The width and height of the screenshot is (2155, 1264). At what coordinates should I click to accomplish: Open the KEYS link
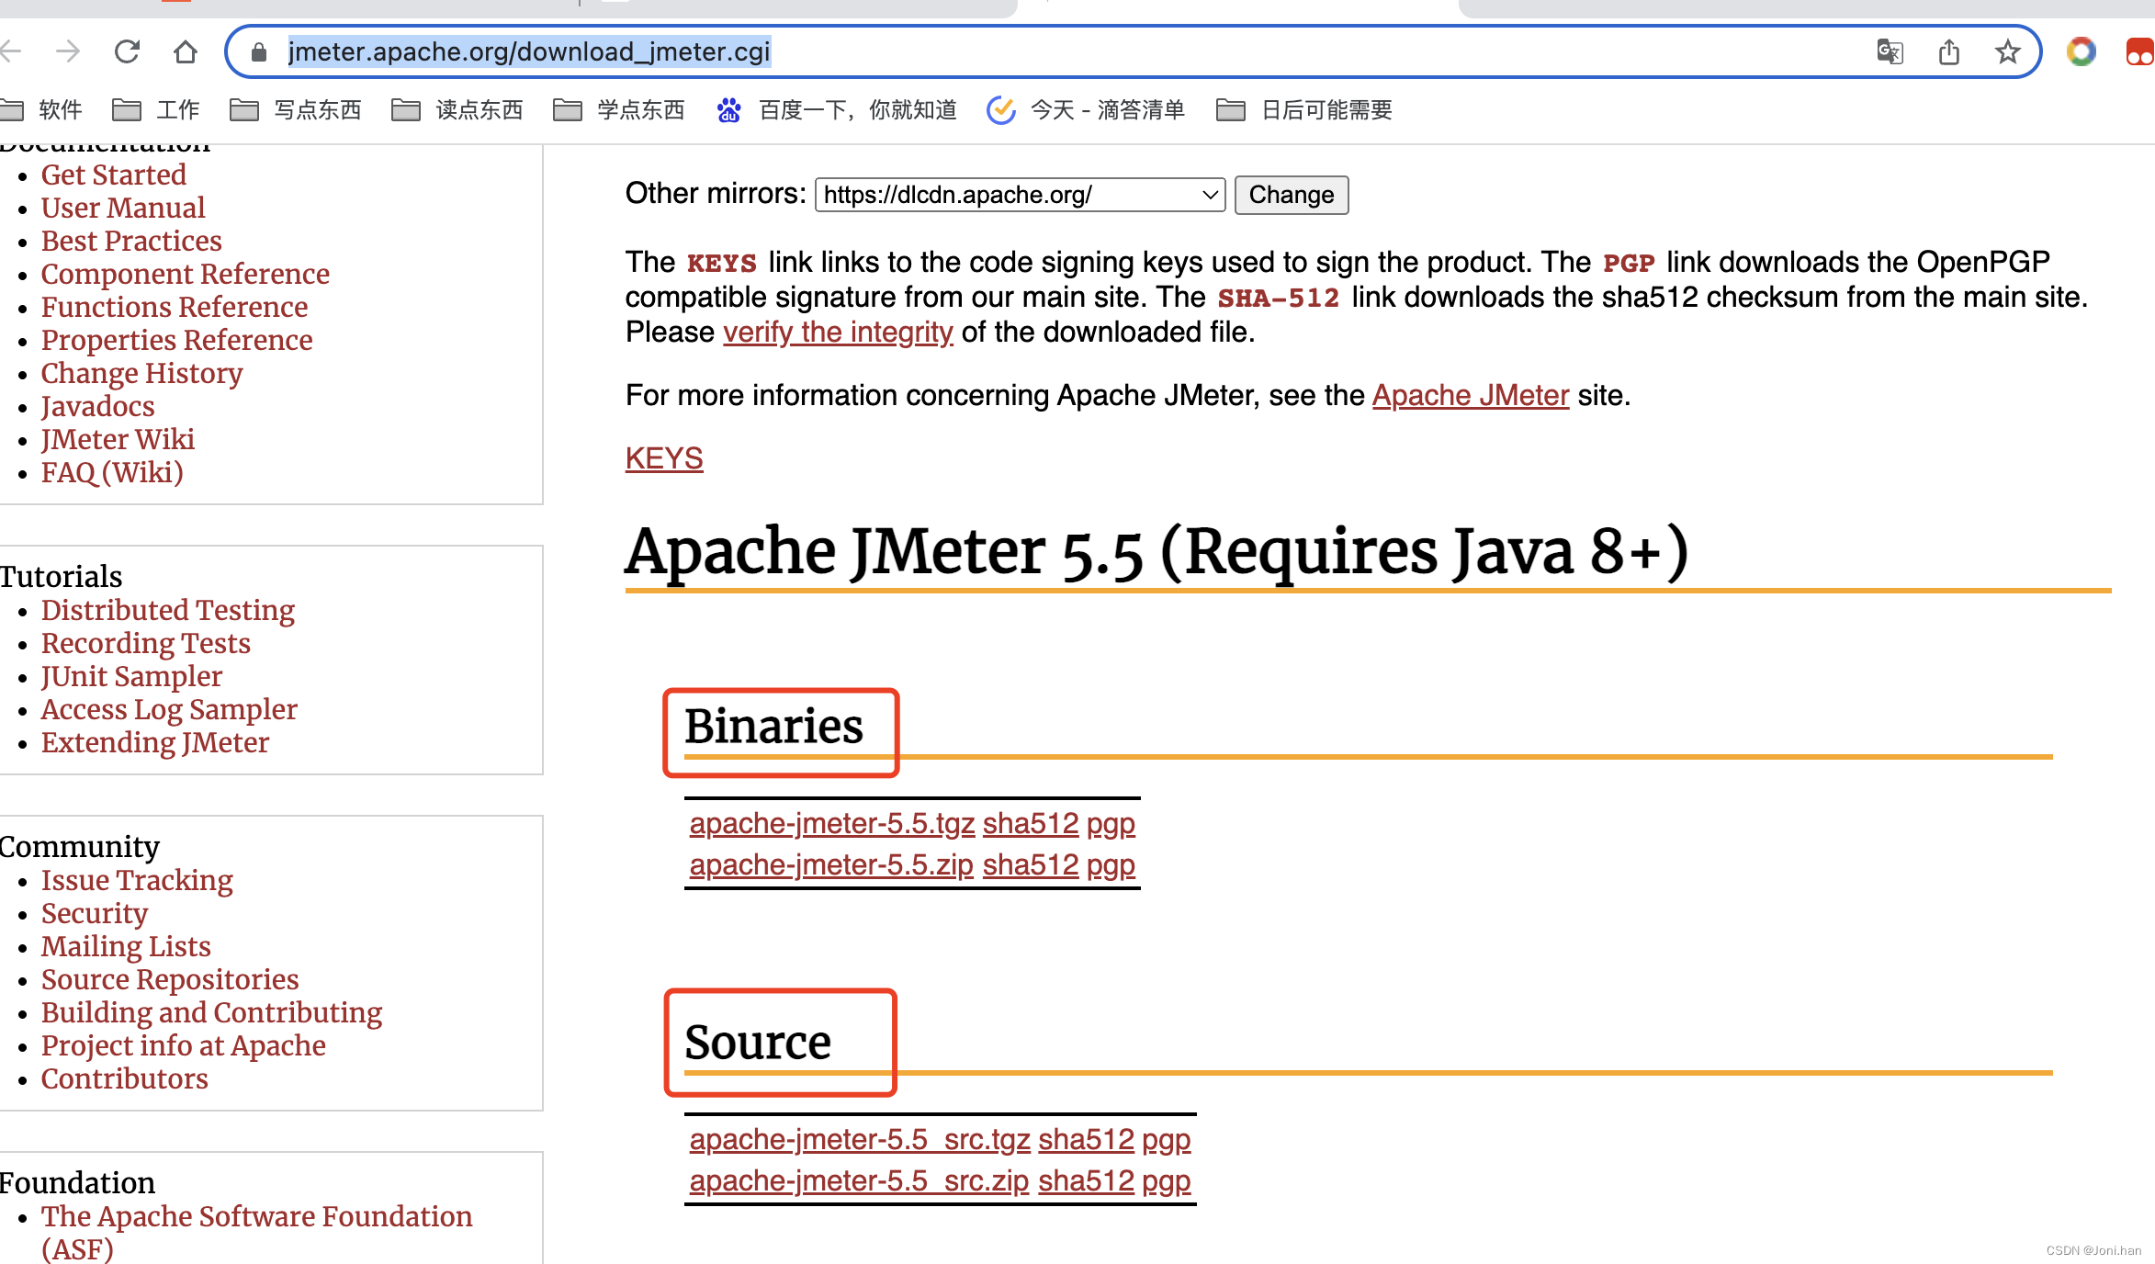(664, 458)
